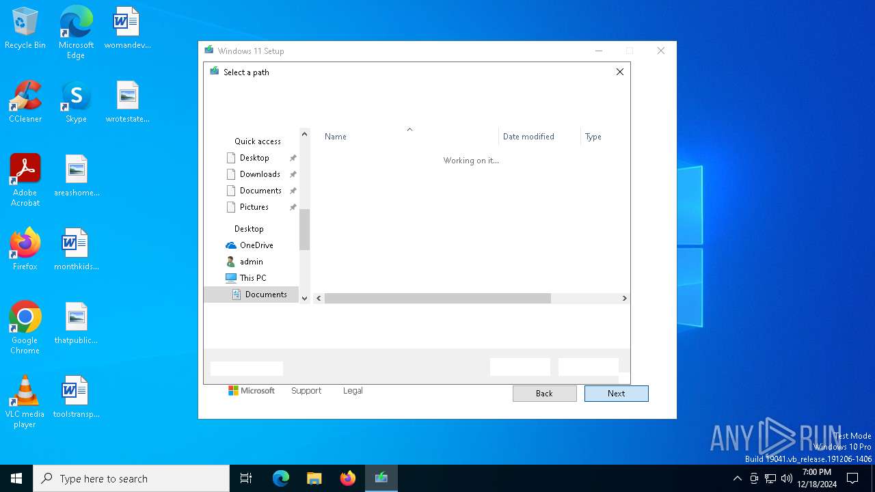Click the tree pane vertical scrollbar thumb
This screenshot has width=875, height=492.
(305, 230)
